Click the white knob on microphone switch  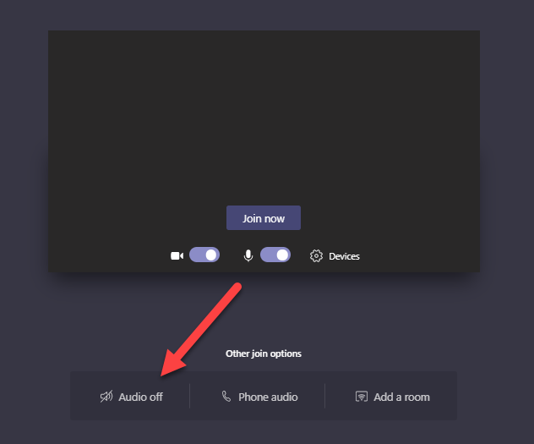(x=282, y=255)
